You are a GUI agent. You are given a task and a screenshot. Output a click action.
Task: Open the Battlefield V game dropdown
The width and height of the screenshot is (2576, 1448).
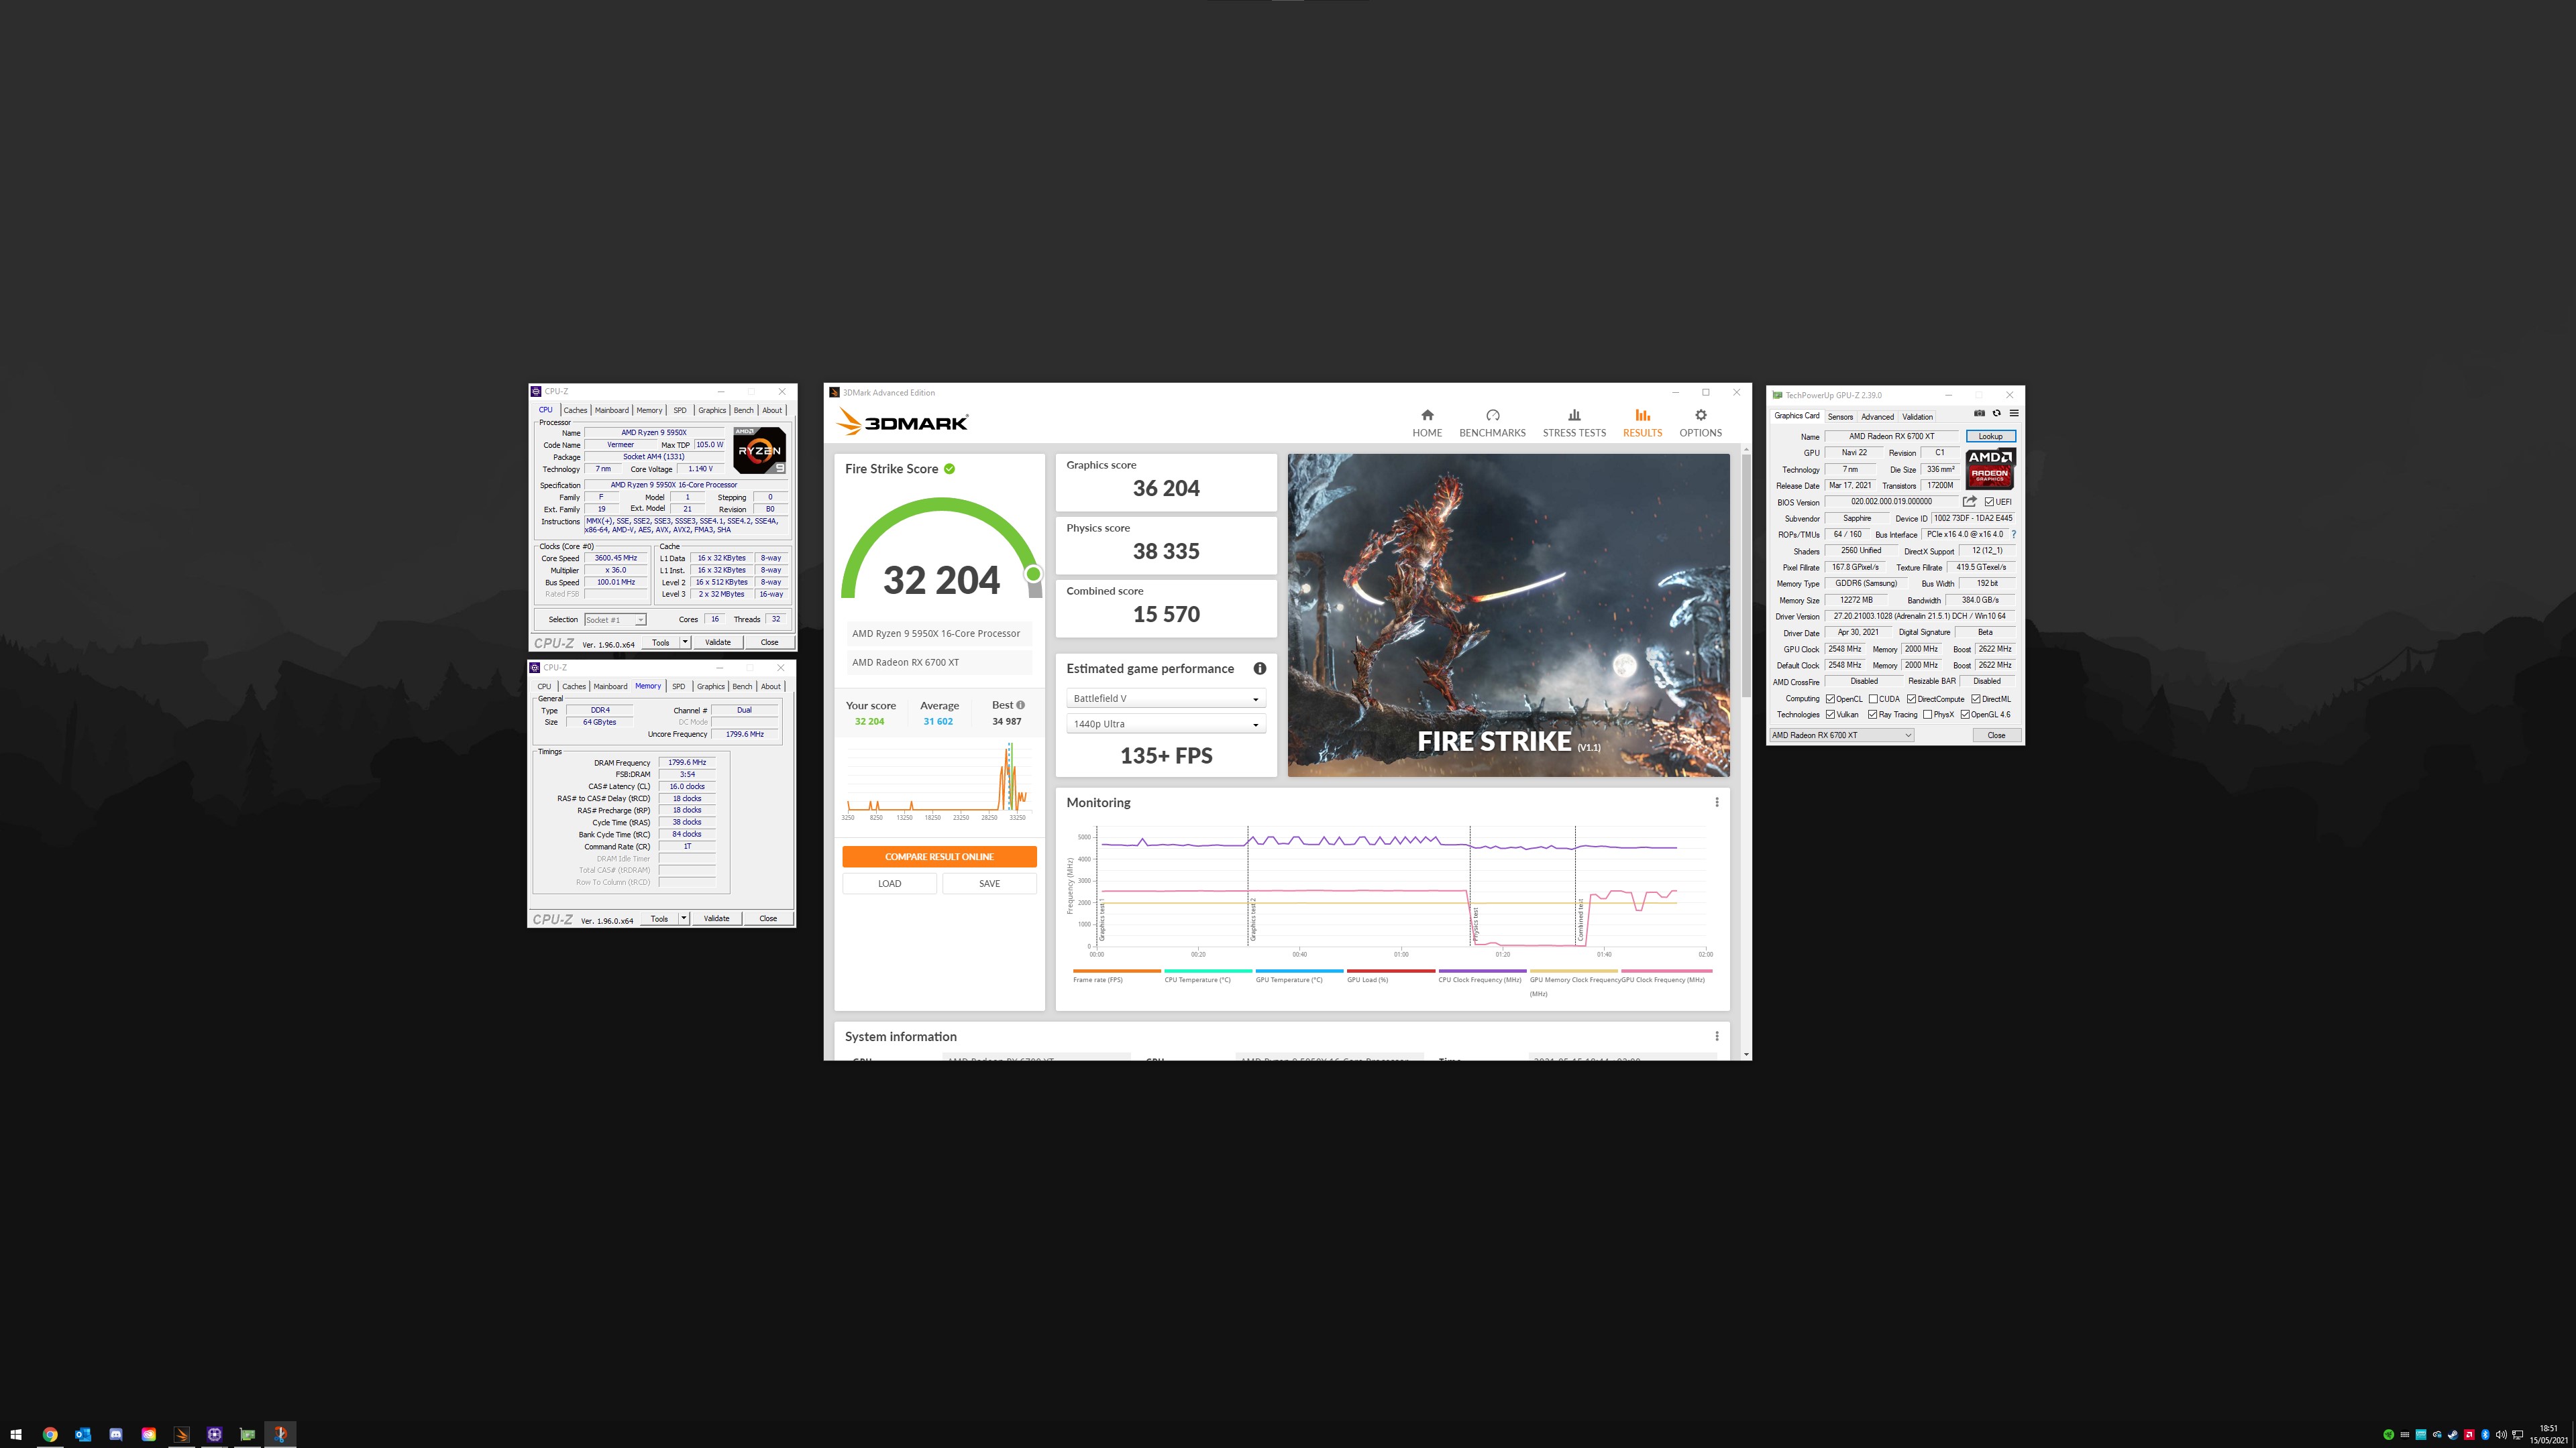coord(1166,699)
